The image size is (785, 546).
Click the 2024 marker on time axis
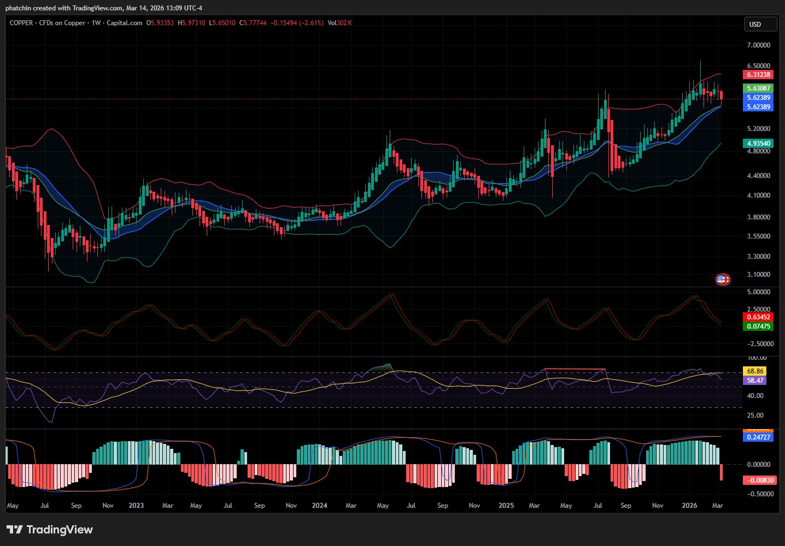coord(319,506)
